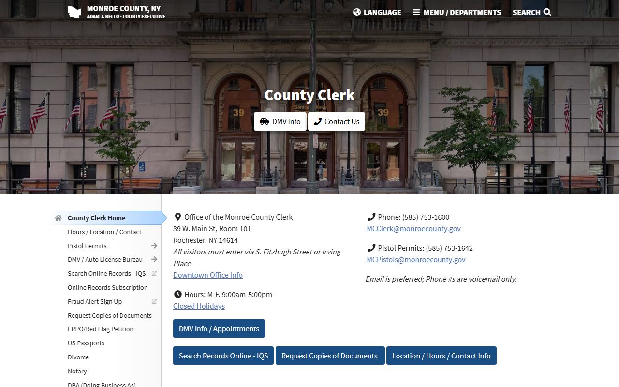Click the external link icon next to Fraud Alert Sign Up
This screenshot has height=387, width=619.
click(154, 301)
